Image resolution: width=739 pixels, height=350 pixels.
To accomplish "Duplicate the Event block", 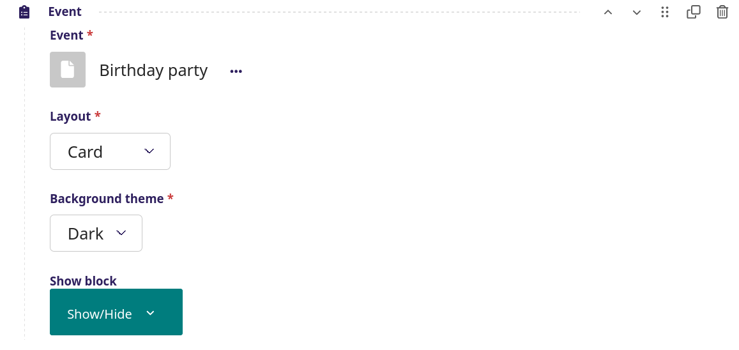I will (693, 12).
